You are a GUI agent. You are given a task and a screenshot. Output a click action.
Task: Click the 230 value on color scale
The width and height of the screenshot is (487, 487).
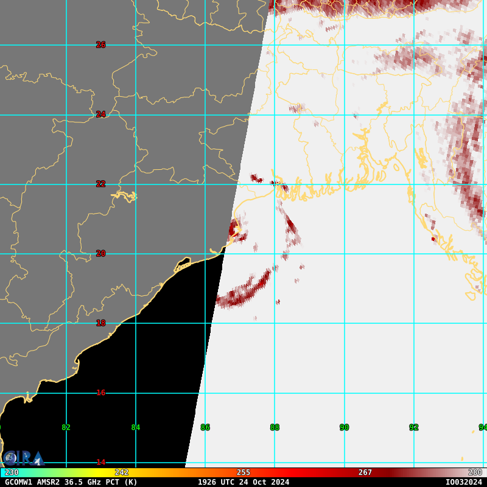12,472
